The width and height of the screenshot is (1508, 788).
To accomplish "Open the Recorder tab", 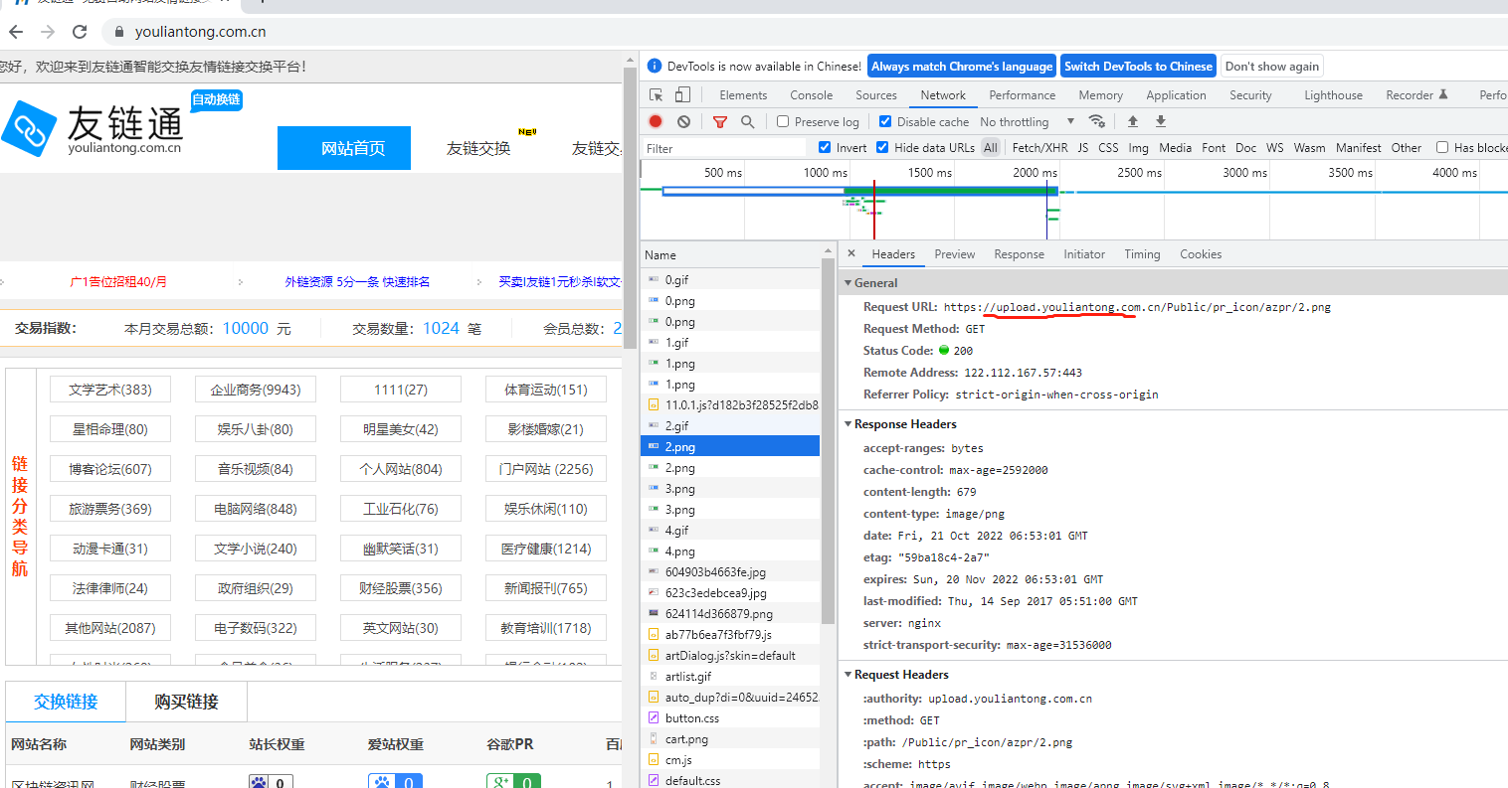I will coord(1416,95).
